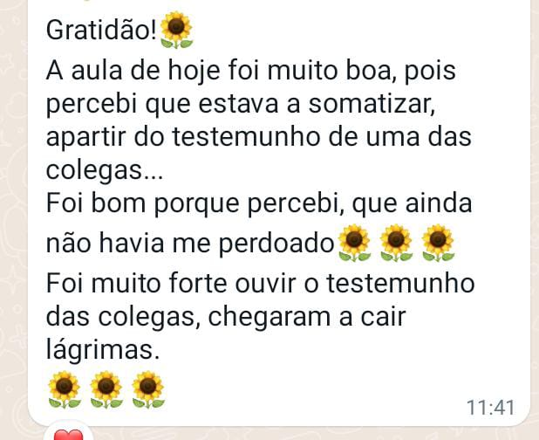The height and width of the screenshot is (440, 539).
Task: Click the word "colegas..." ending the first paragraph
Action: (x=105, y=171)
